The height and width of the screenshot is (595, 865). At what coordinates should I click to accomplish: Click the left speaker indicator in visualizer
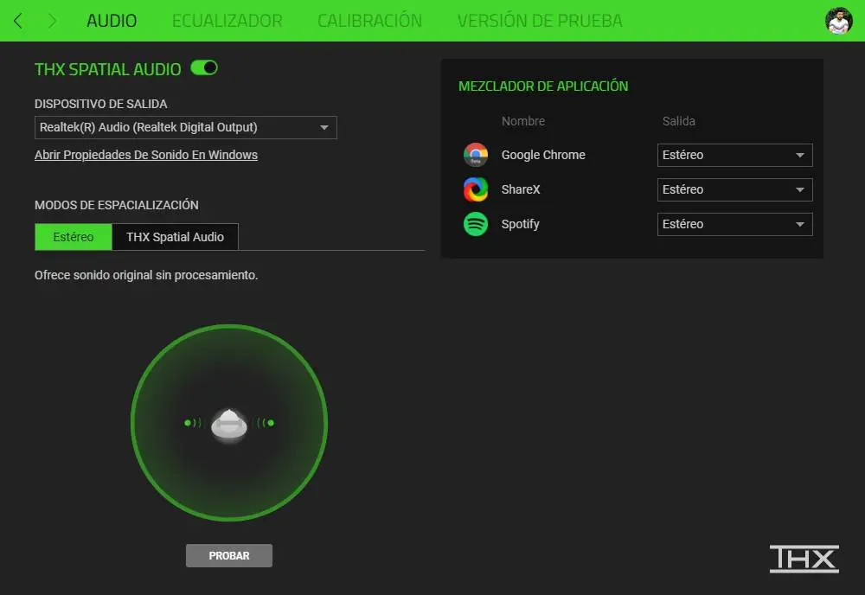click(x=192, y=423)
